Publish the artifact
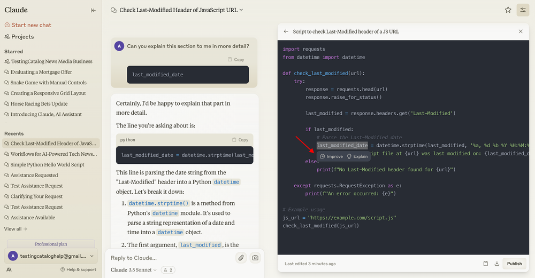Viewport: 535px width, 278px height. click(x=514, y=264)
